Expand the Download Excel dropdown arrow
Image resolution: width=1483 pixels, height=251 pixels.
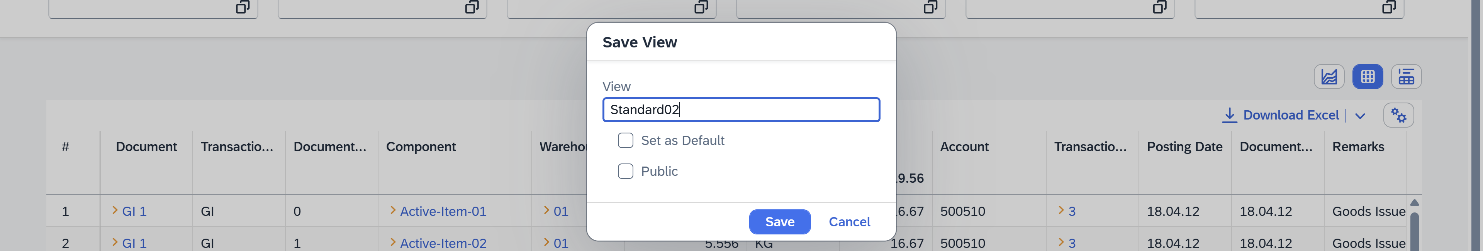pos(1360,116)
